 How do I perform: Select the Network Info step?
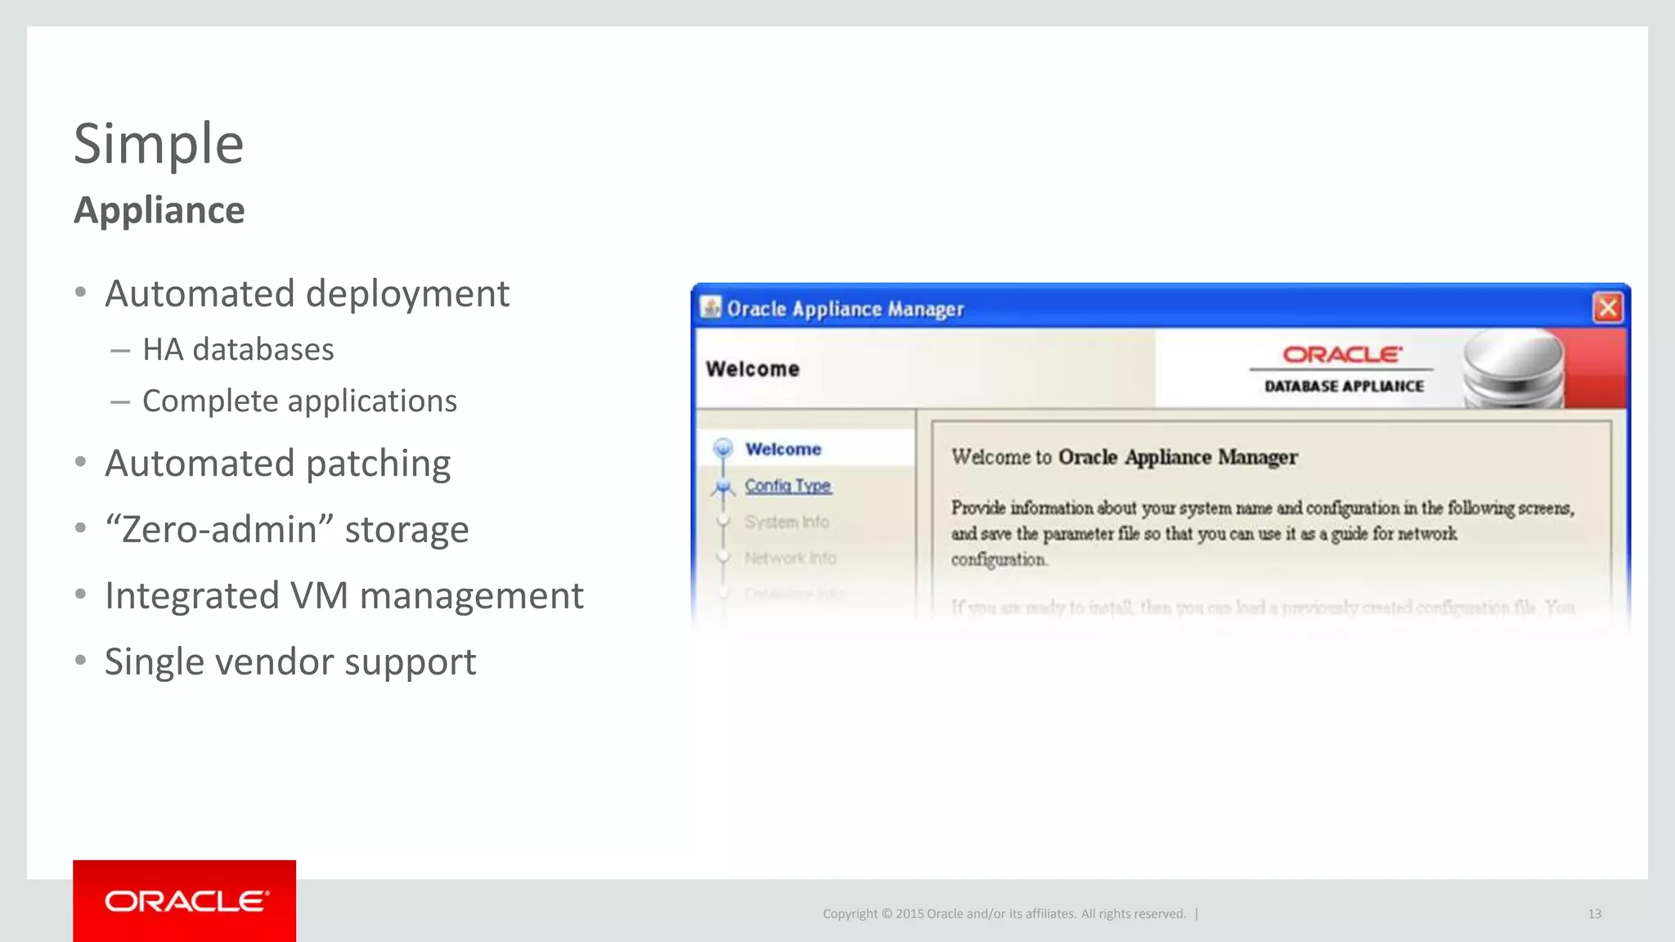click(x=790, y=558)
